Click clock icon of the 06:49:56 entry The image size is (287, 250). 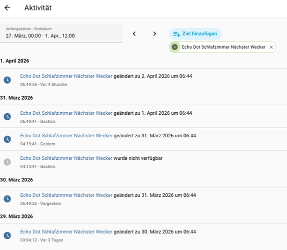(7, 80)
